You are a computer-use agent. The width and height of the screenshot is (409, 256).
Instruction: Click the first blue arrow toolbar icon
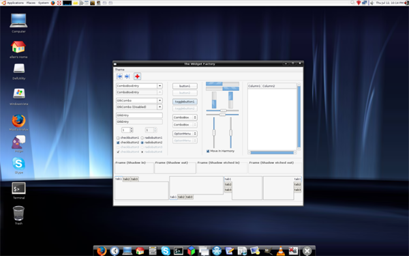(x=119, y=76)
